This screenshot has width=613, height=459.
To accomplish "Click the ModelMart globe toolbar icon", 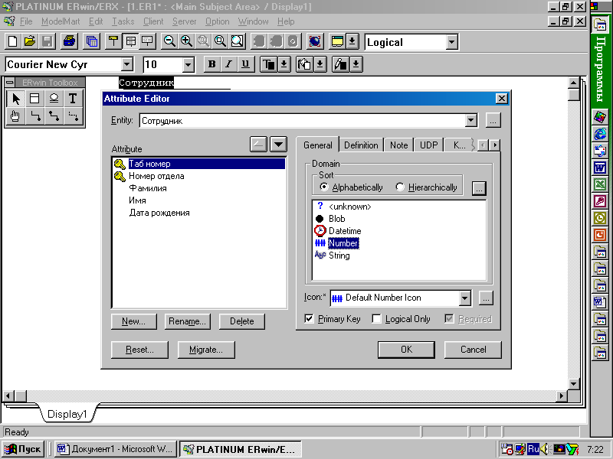I will (x=315, y=41).
